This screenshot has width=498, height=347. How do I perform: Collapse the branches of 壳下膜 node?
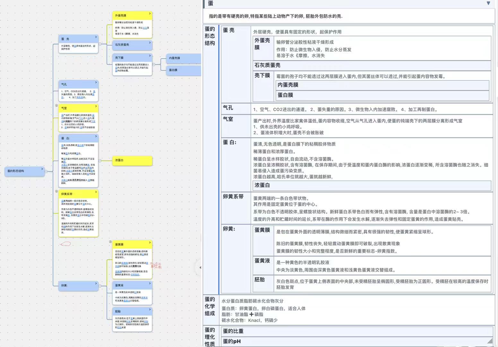[x=154, y=64]
